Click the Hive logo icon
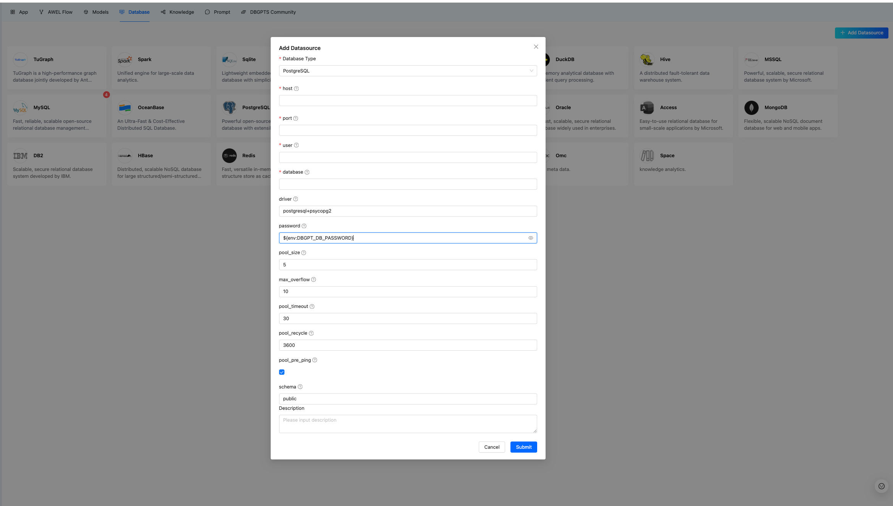 647,60
